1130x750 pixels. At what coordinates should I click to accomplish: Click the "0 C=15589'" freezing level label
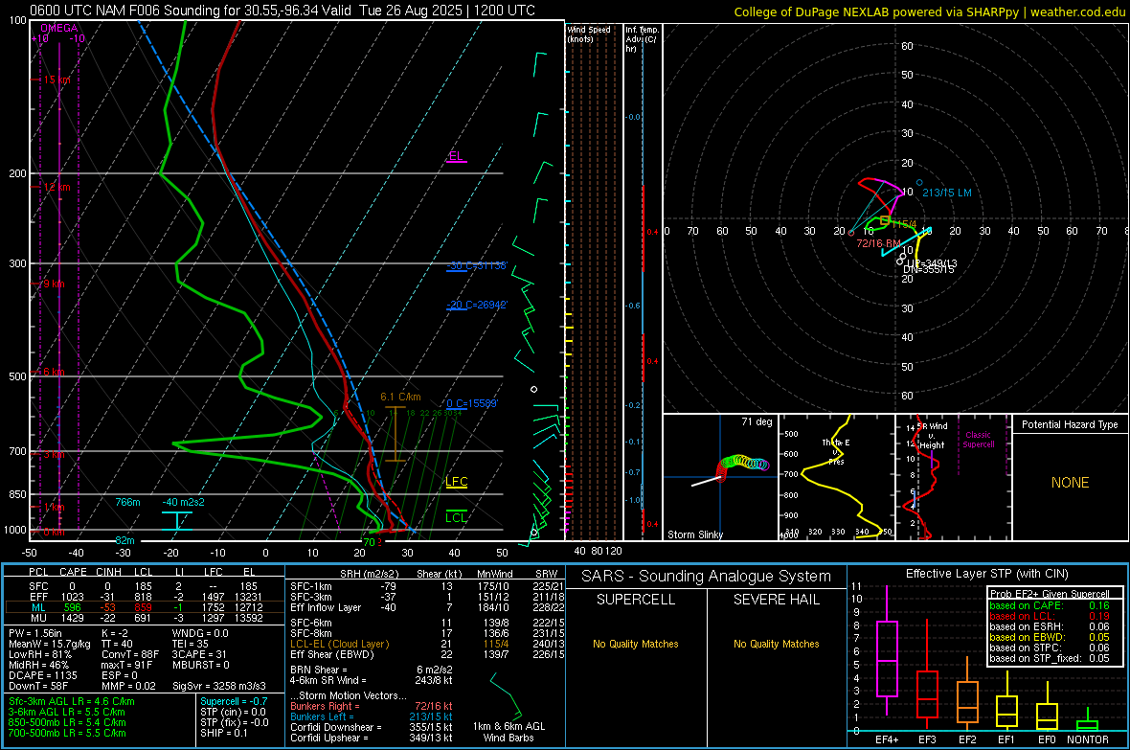pyautogui.click(x=472, y=403)
